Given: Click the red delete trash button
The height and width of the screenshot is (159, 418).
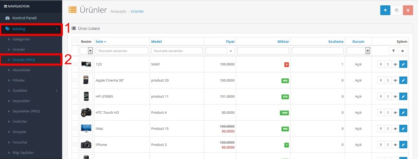Looking at the screenshot, I should 408,10.
